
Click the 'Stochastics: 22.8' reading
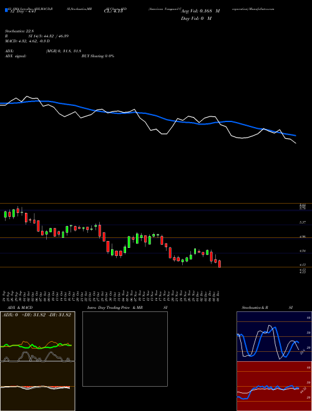tap(19, 31)
